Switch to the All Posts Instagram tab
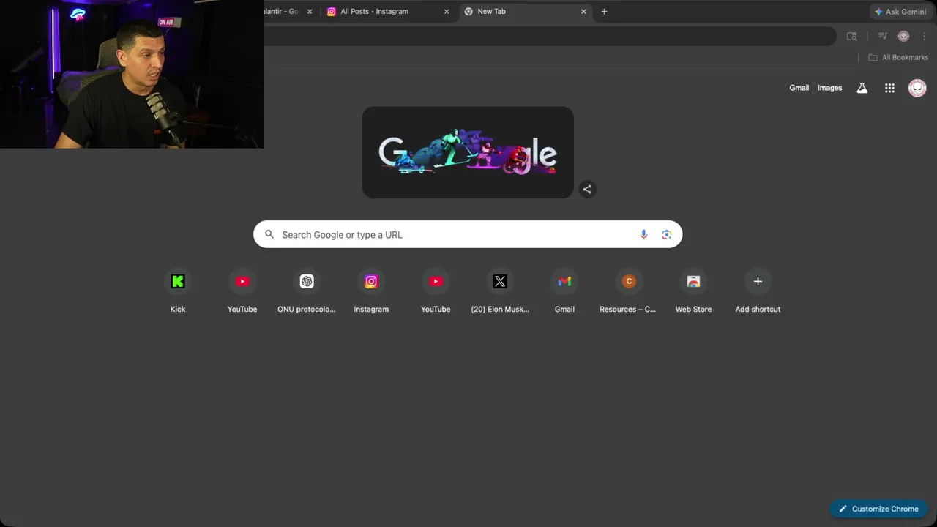Viewport: 937px width, 527px height. 388,12
